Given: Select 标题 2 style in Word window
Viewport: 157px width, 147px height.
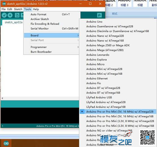Looking at the screenshot, I should click(x=110, y=3).
